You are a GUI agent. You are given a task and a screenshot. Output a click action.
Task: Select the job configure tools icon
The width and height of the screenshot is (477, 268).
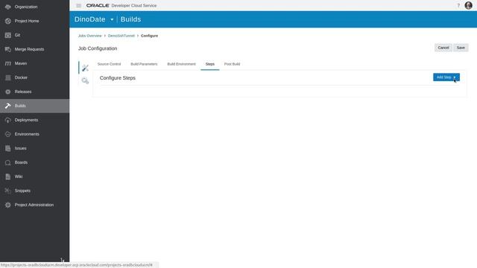[85, 68]
